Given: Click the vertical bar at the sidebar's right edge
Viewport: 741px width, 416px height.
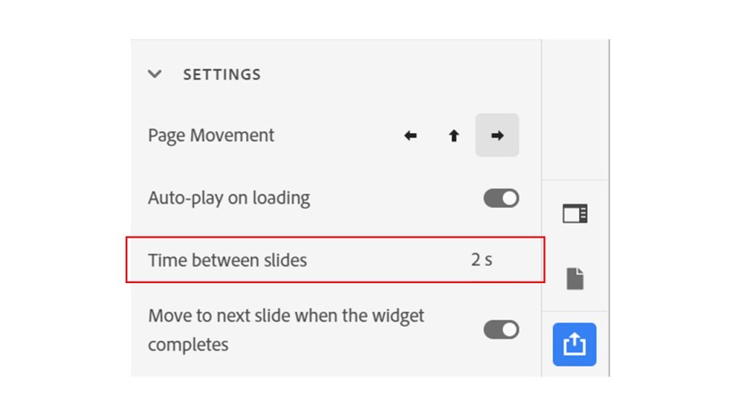Looking at the screenshot, I should (x=609, y=207).
